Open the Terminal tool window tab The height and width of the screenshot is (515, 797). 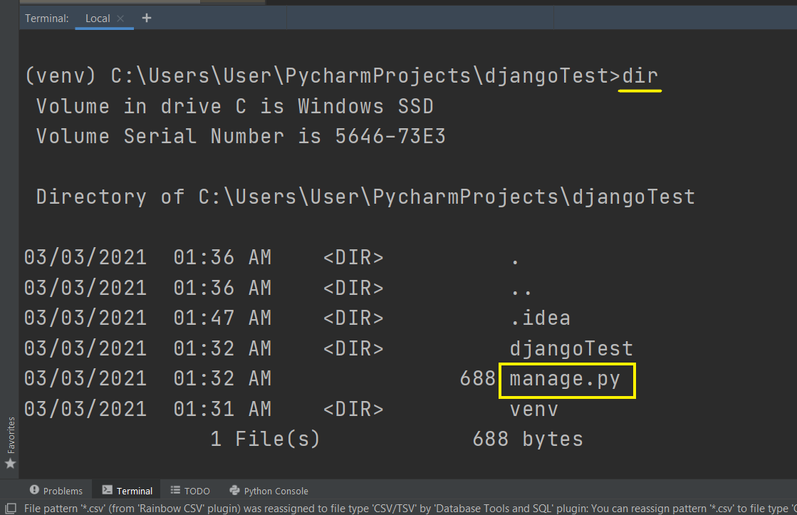click(x=127, y=491)
